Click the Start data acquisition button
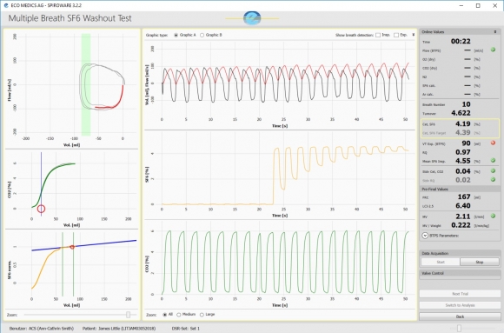The width and height of the screenshot is (504, 333). (x=441, y=262)
